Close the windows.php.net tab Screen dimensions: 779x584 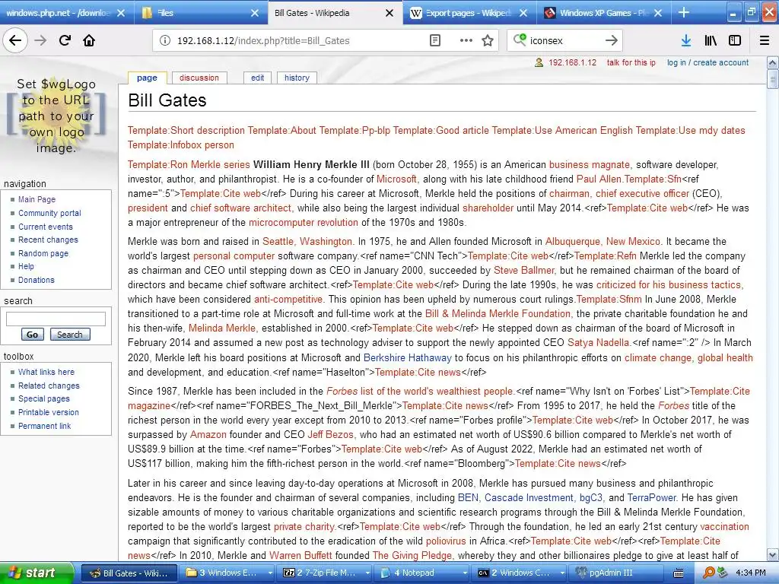(121, 13)
